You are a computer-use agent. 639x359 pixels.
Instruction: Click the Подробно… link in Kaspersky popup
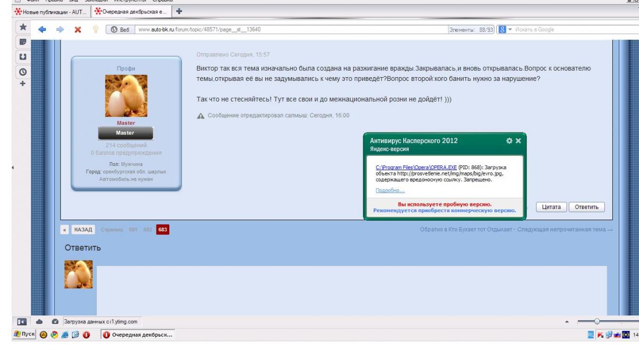pos(390,190)
